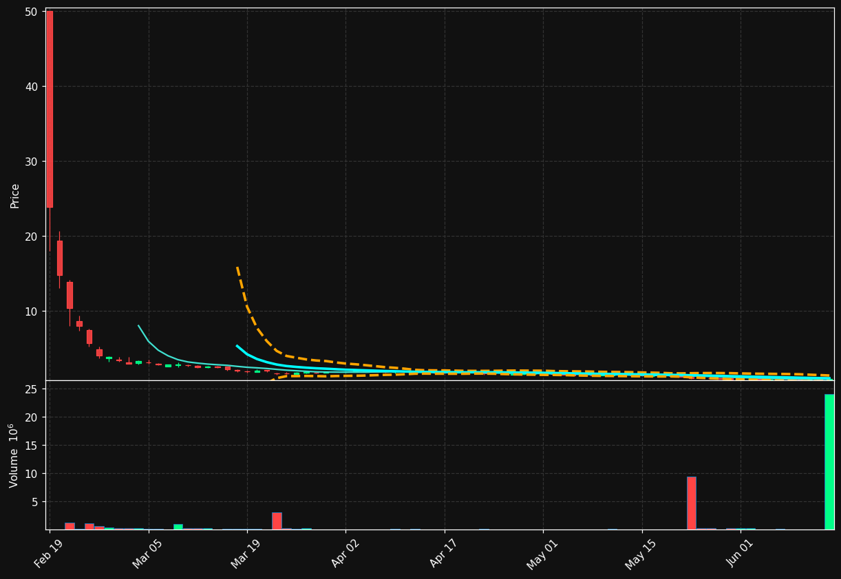Click the tall green volume bar at far right
Screen dimensions: 841x579
(829, 461)
